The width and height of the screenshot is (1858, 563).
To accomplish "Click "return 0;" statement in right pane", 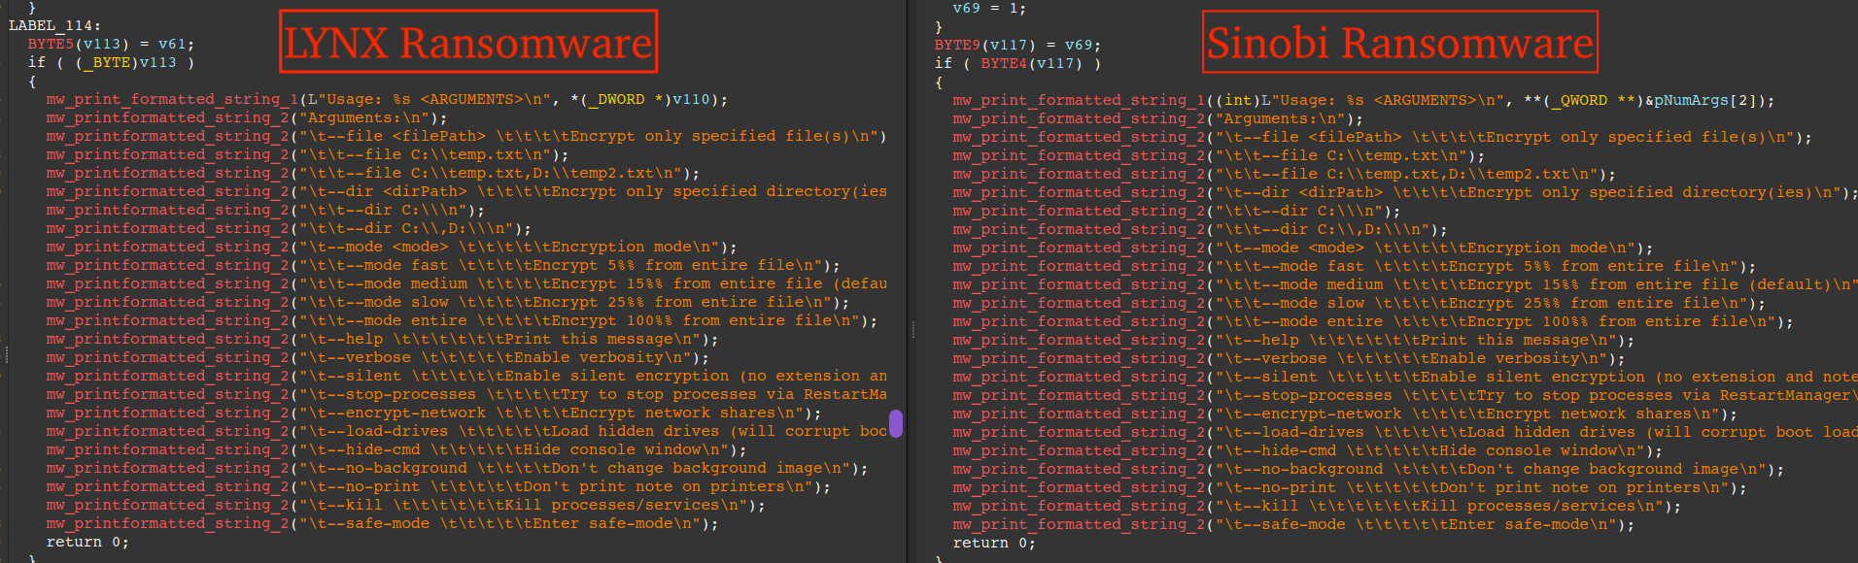I will 993,543.
